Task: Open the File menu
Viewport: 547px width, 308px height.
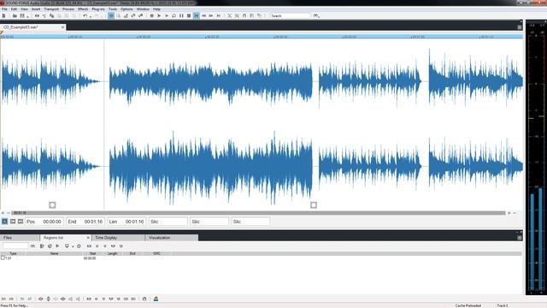Action: [4, 9]
